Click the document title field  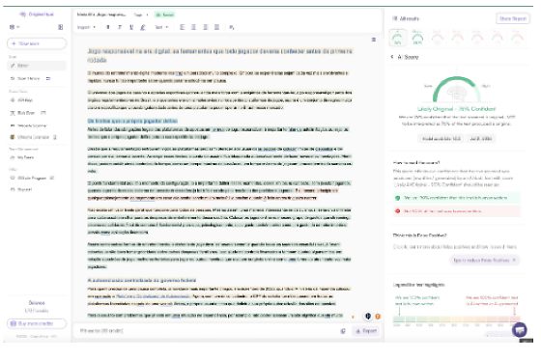(x=101, y=14)
